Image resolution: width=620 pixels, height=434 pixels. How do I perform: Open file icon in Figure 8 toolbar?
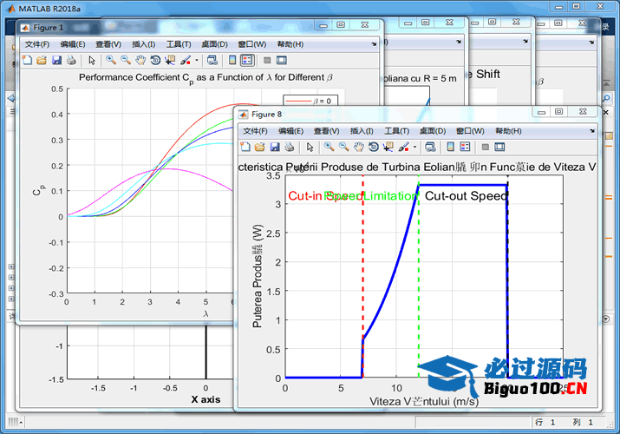(x=260, y=148)
